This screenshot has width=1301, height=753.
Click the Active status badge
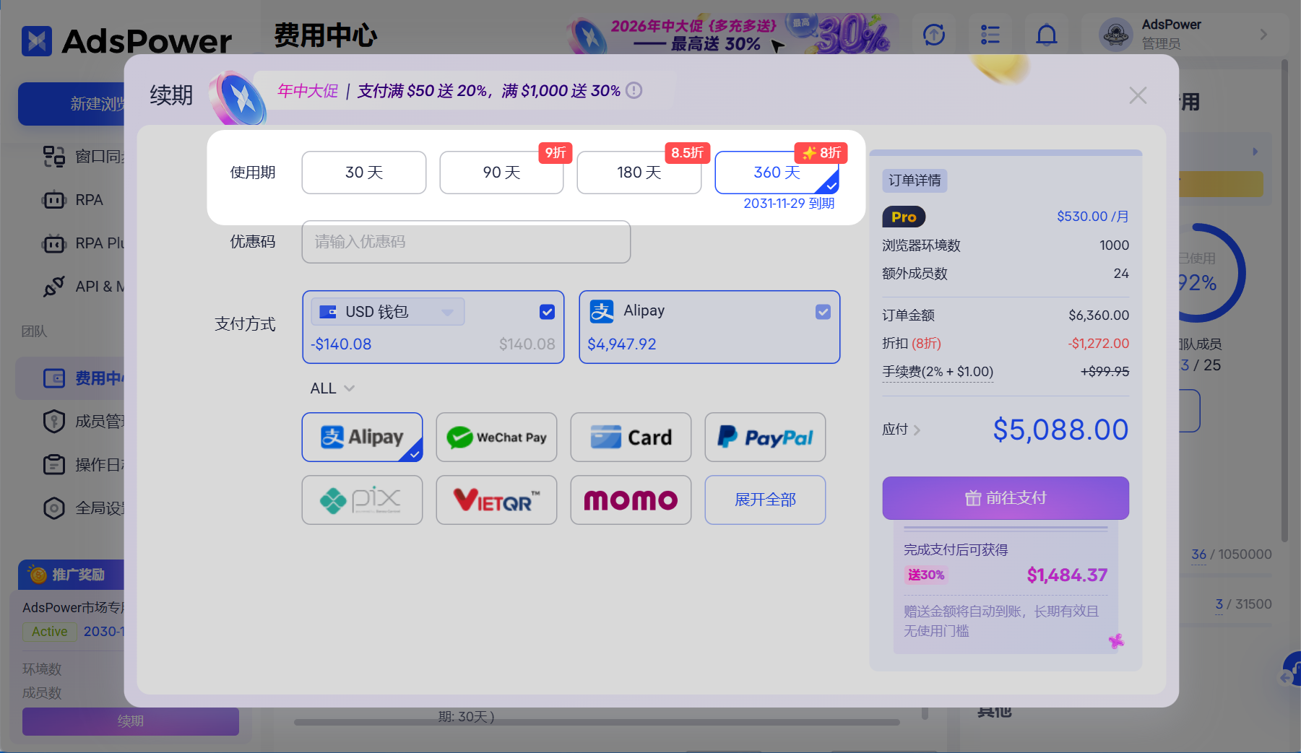click(x=49, y=632)
